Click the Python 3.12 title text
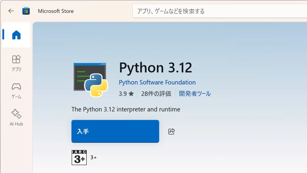Image resolution: width=307 pixels, height=173 pixels. coord(156,67)
